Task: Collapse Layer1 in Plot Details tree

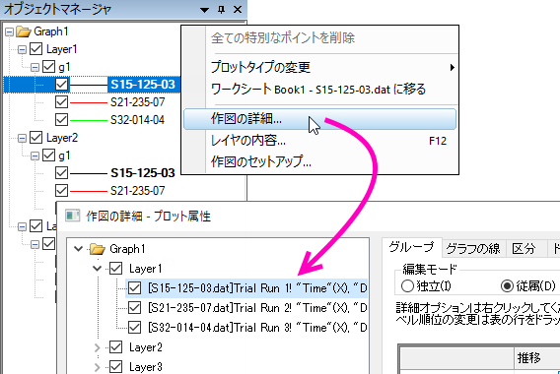Action: coord(98,269)
